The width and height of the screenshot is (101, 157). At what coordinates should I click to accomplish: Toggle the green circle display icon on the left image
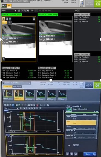[10, 19]
